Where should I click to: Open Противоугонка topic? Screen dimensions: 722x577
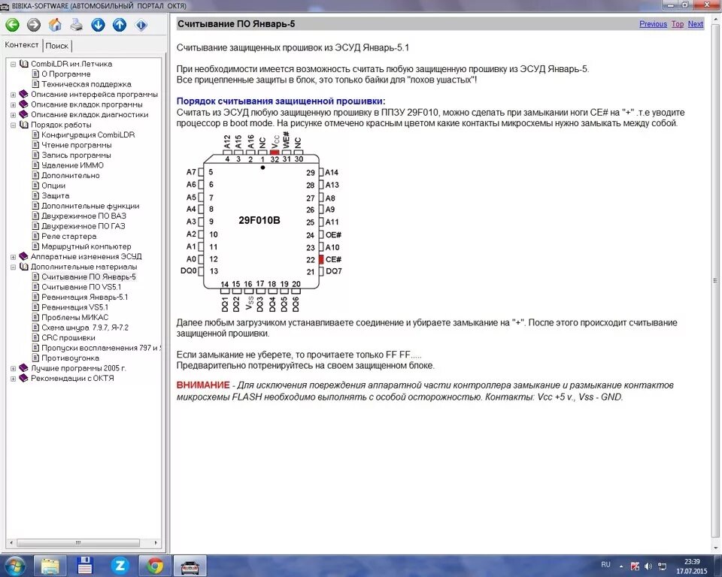70,358
